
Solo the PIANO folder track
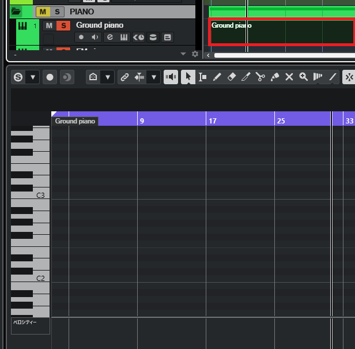pos(57,12)
